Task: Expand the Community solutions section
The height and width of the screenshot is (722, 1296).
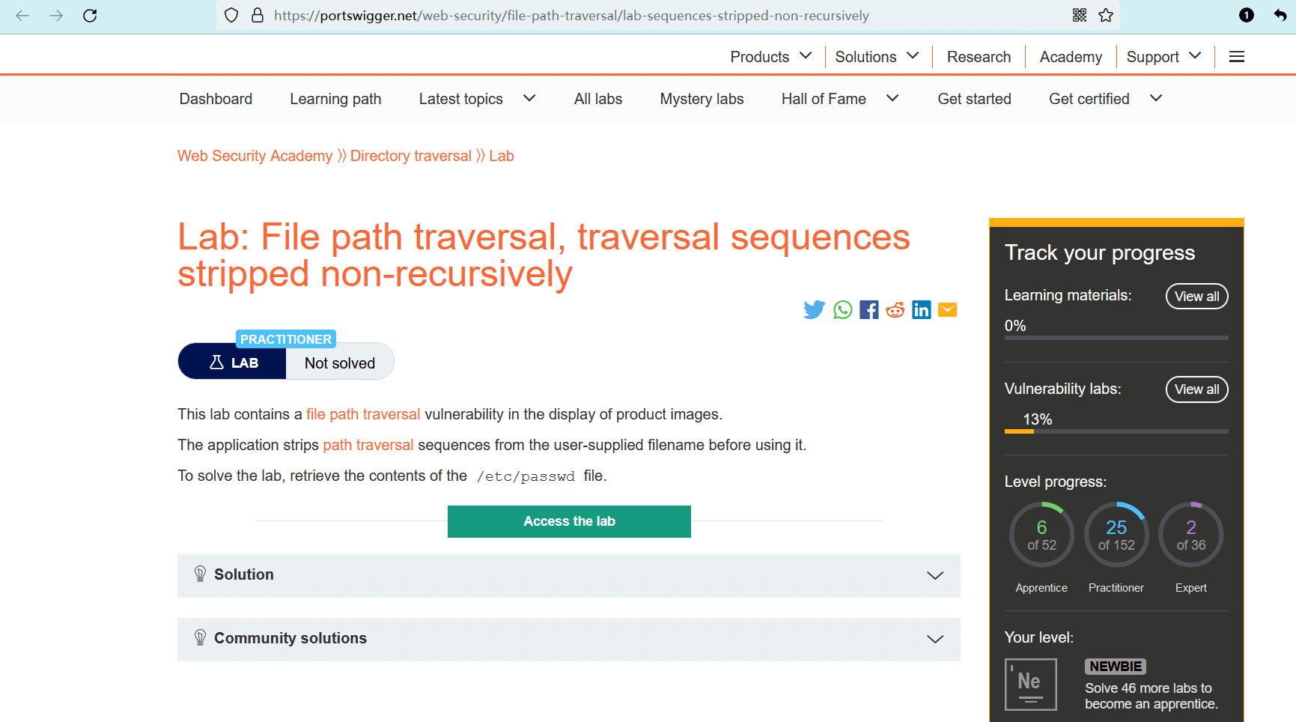Action: point(569,639)
